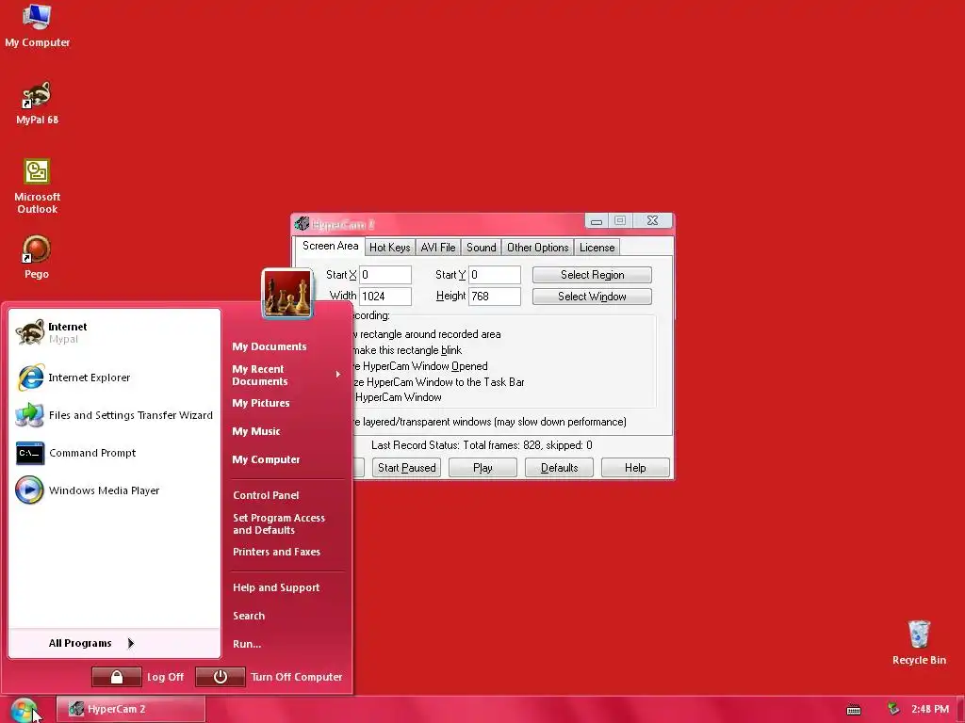Viewport: 965px width, 723px height.
Task: Click the Play button in HyperCam
Action: click(x=483, y=468)
